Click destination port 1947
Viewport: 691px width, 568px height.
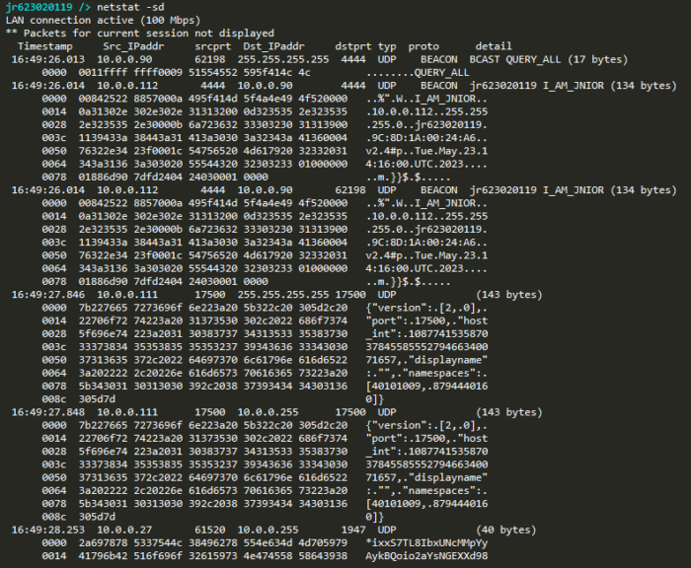(353, 530)
